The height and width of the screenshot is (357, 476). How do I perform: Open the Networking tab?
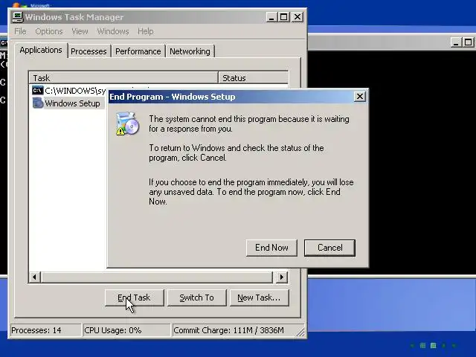coord(190,51)
